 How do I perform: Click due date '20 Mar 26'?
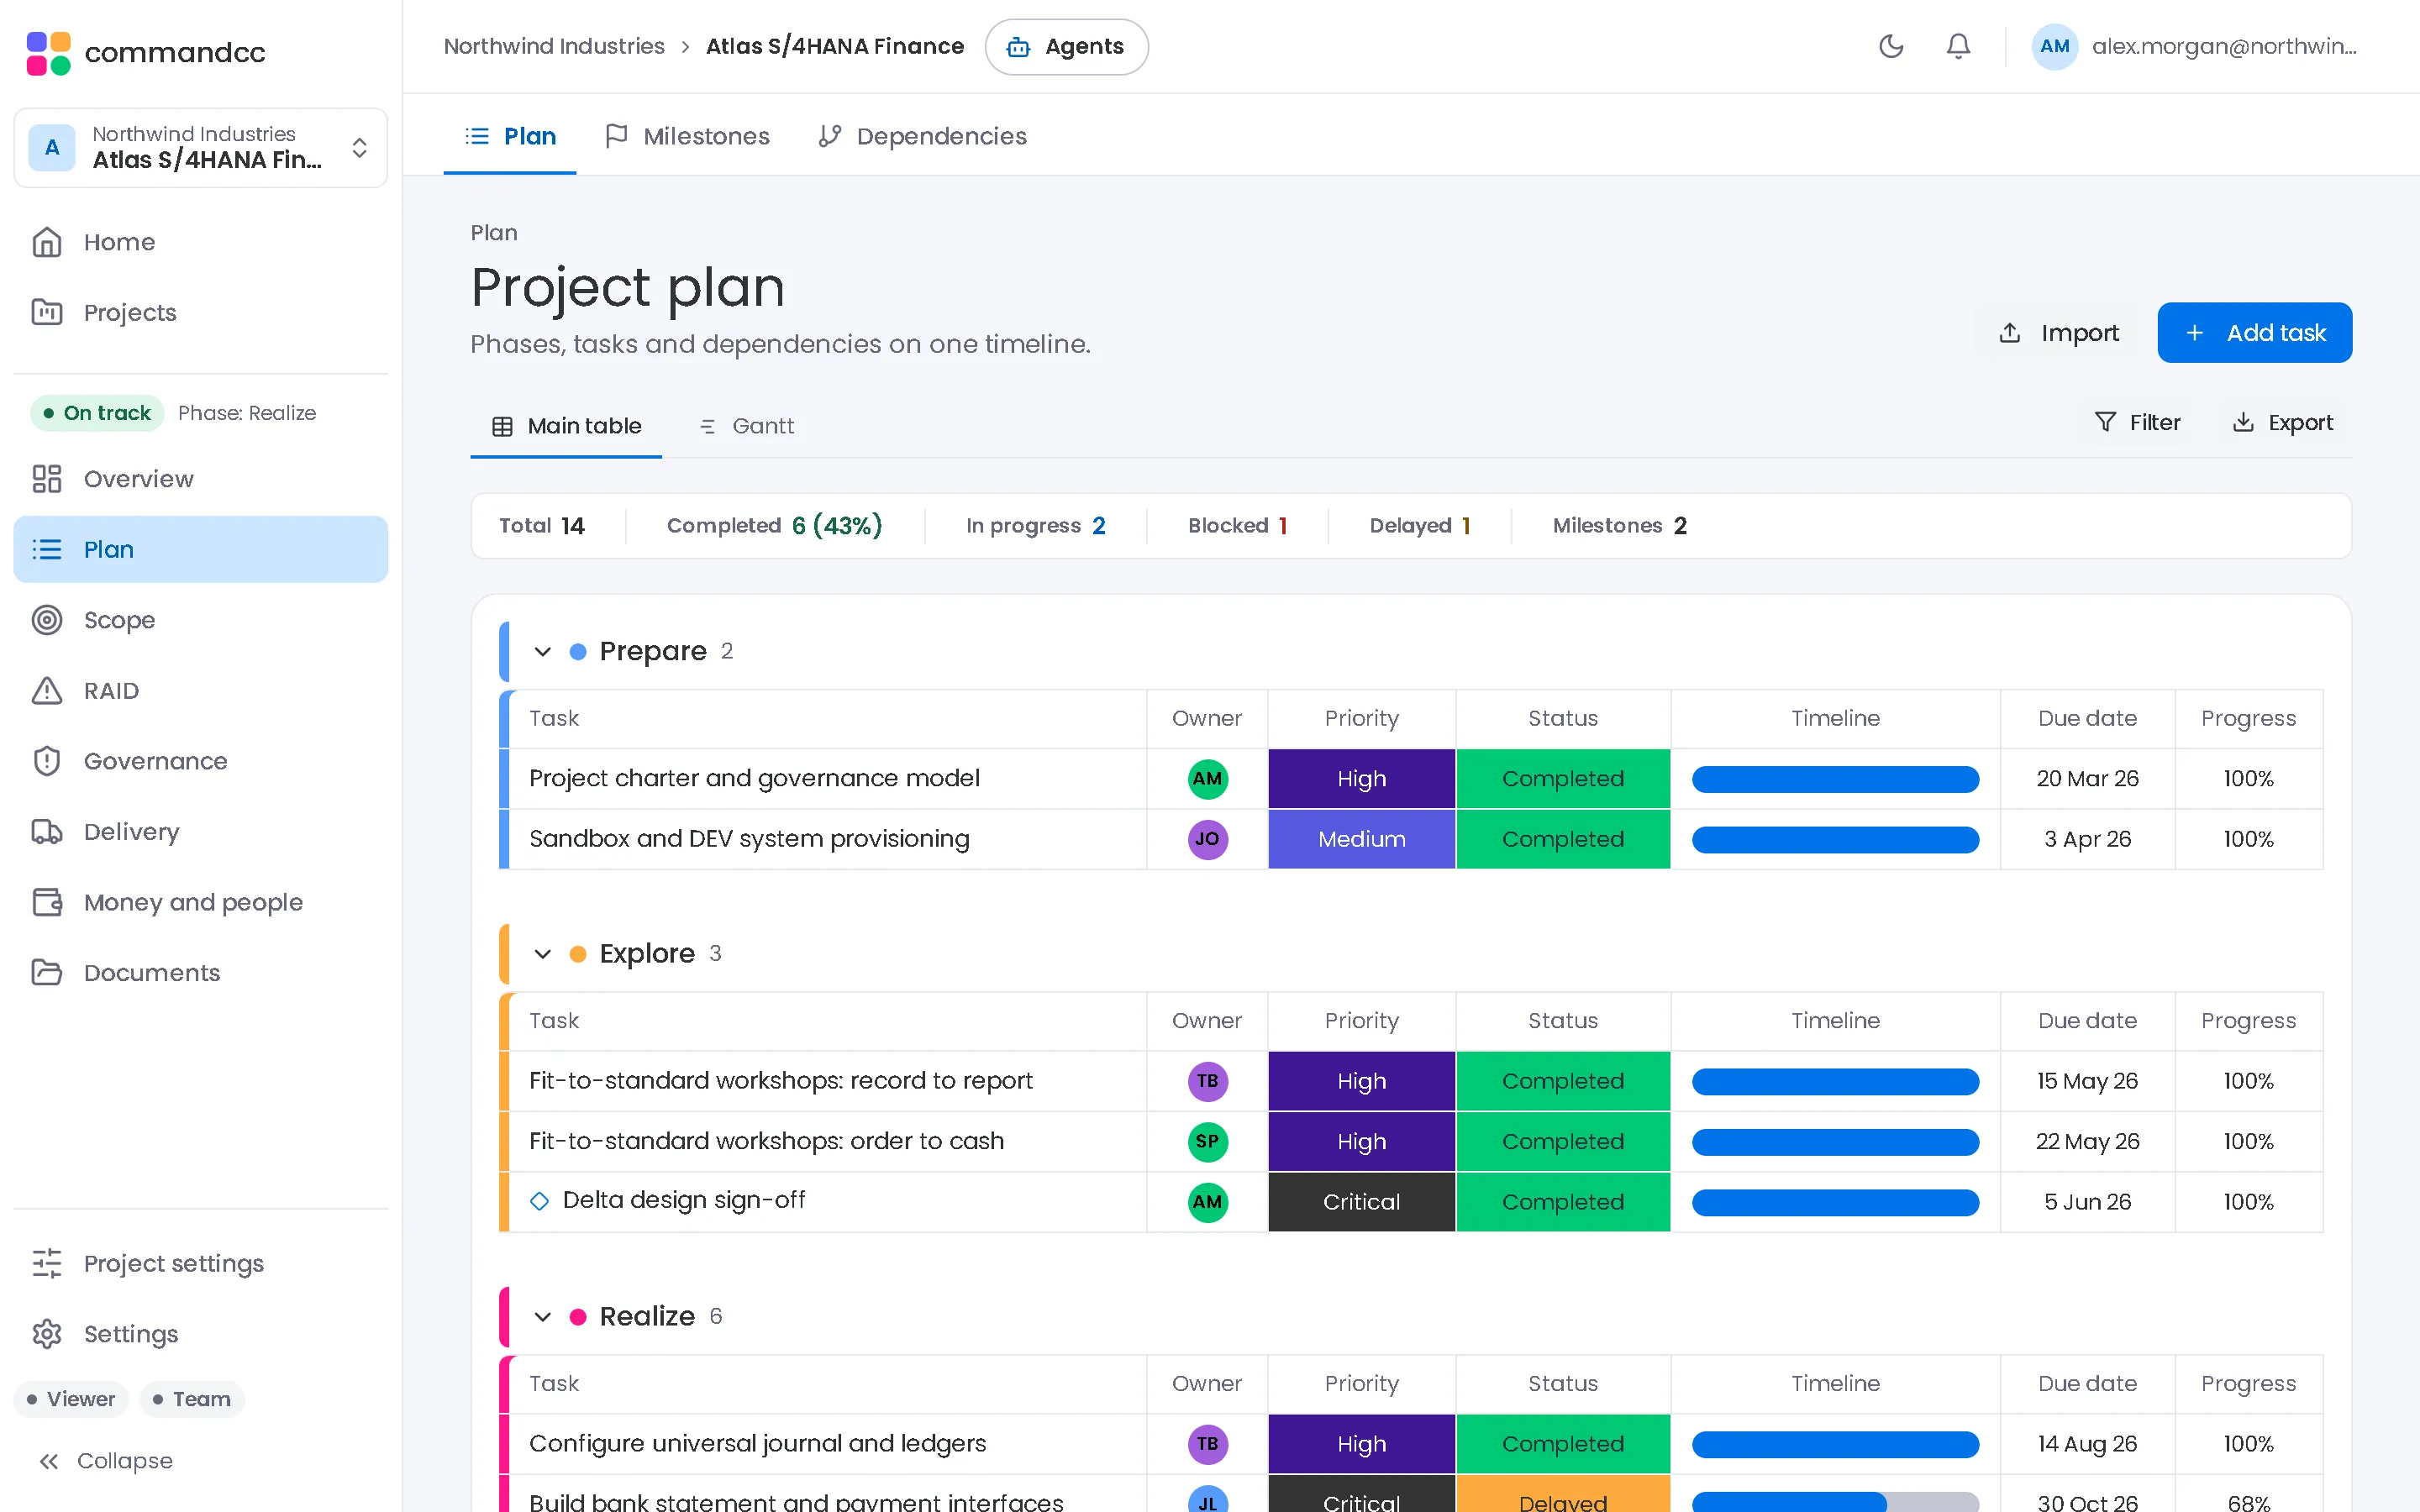2087,779
